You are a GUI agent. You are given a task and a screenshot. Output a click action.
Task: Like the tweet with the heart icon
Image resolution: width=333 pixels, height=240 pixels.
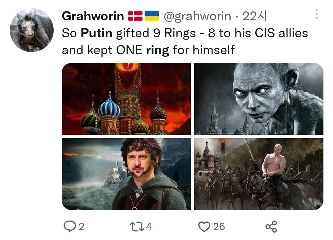point(204,227)
